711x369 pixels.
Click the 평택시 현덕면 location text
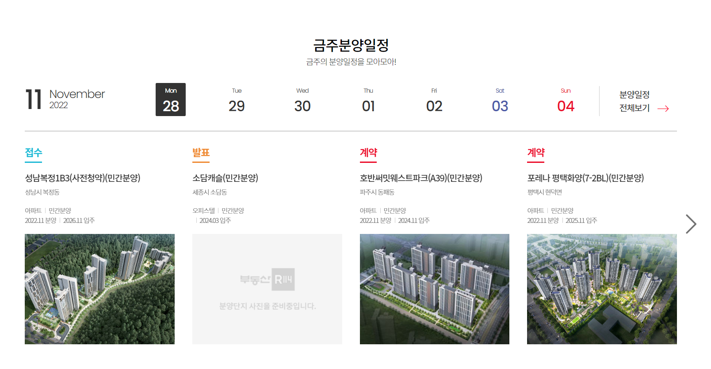(x=544, y=192)
